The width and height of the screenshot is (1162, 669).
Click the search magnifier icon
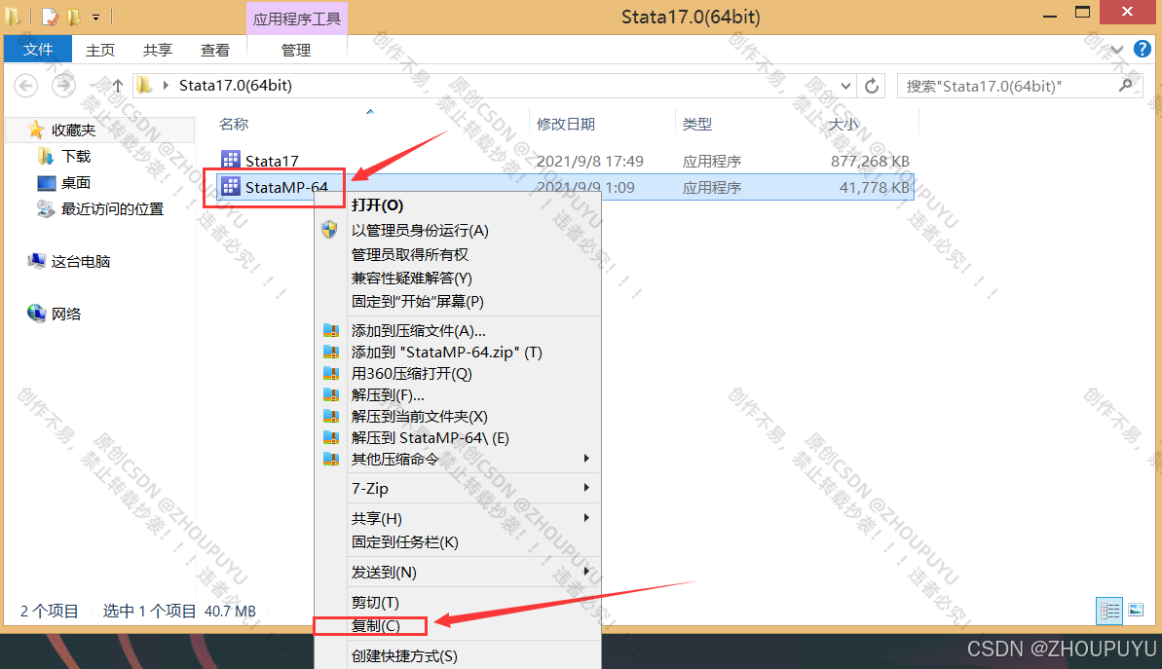coord(1126,85)
